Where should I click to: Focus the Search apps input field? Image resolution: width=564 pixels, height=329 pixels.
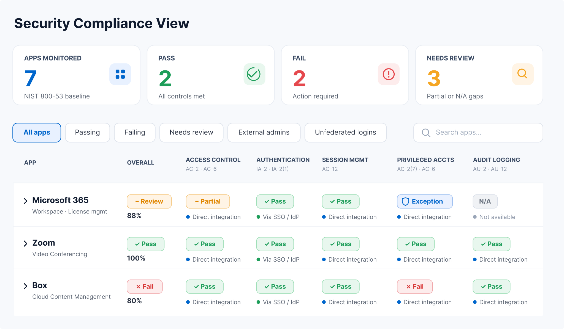point(478,133)
